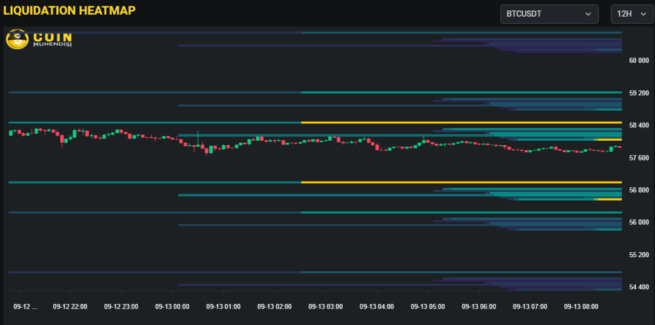Click the 09-13 00:00 time axis marker

pos(172,306)
